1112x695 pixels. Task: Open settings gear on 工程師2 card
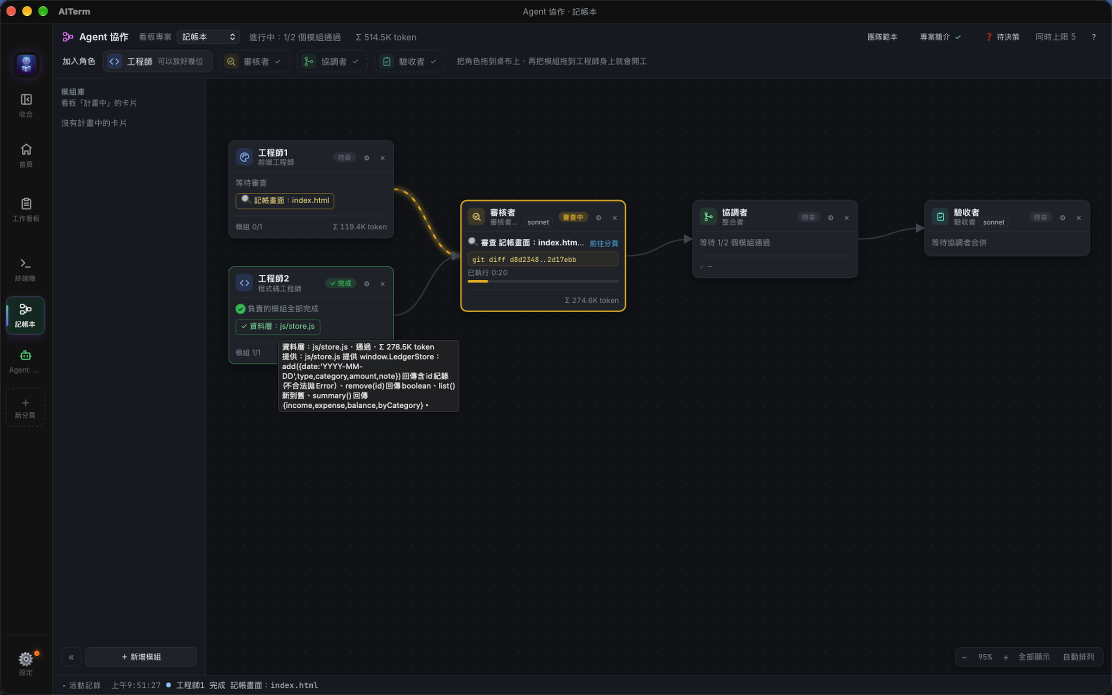coord(366,284)
